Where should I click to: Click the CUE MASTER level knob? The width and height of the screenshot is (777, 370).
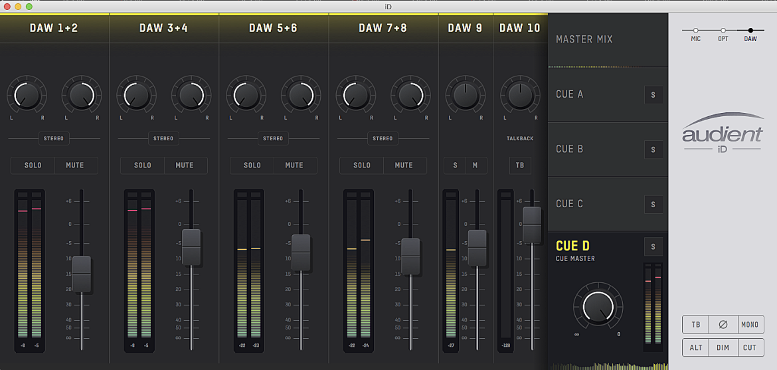tap(598, 305)
